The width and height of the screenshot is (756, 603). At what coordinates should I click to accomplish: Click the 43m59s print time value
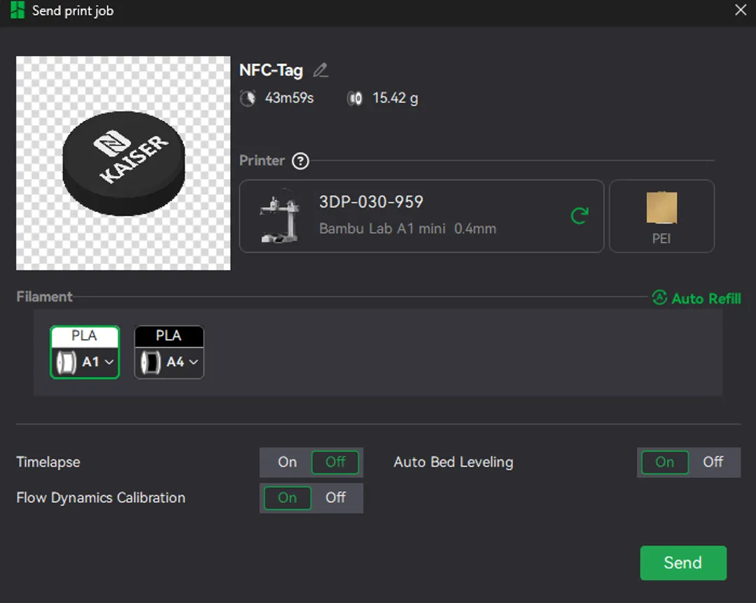coord(289,99)
